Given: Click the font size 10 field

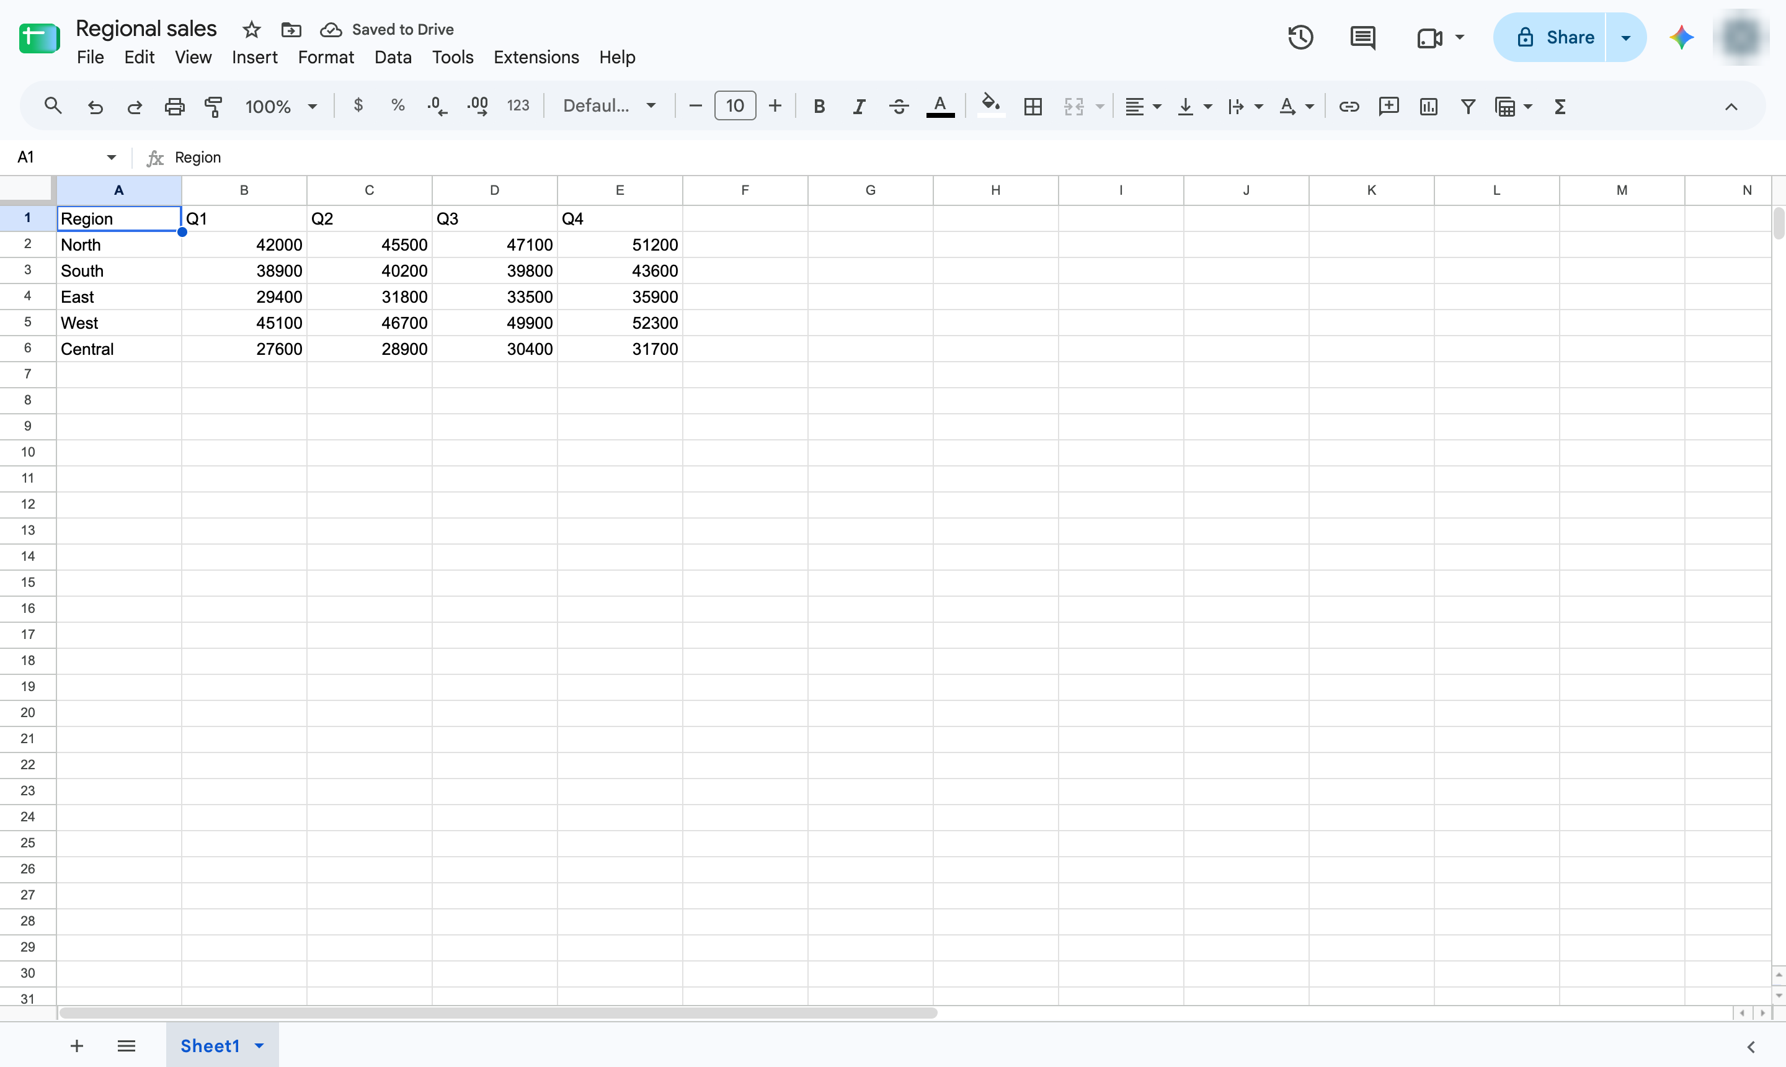Looking at the screenshot, I should [x=734, y=105].
